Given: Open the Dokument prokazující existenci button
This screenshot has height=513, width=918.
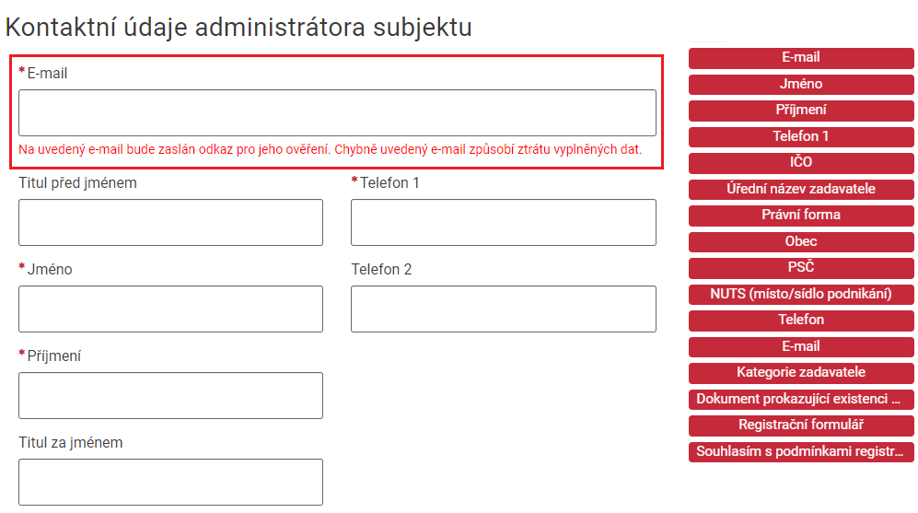Looking at the screenshot, I should (801, 400).
